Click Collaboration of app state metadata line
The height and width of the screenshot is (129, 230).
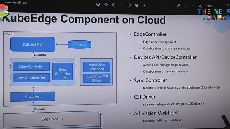(167, 48)
